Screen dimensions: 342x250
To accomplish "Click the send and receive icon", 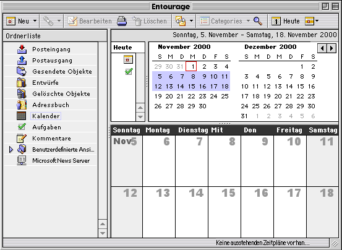I will point(181,21).
